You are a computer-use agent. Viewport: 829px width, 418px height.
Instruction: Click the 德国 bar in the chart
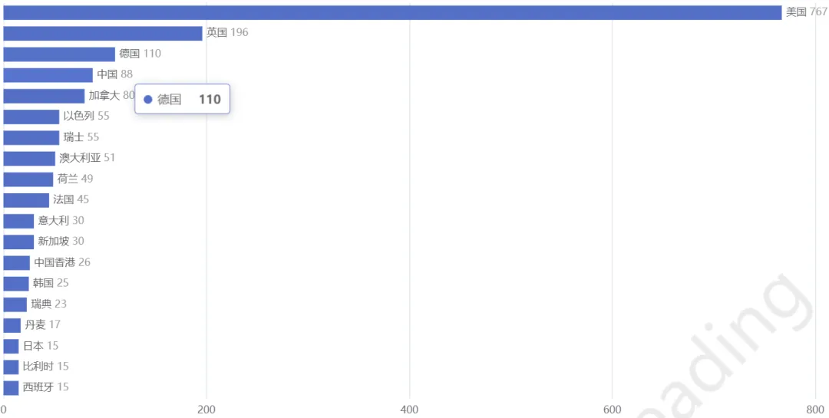point(59,54)
